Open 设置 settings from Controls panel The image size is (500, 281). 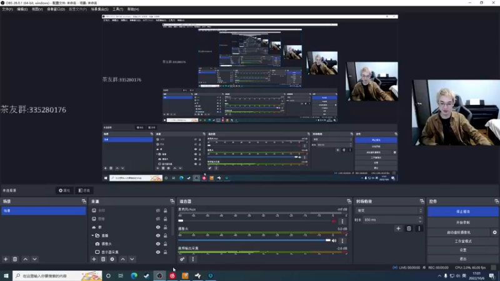click(x=462, y=250)
